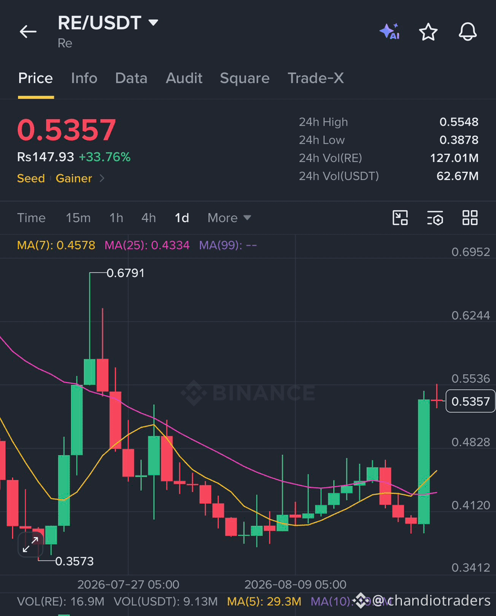Open the chart indicator settings icon
Viewport: 496px width, 616px height.
[435, 218]
